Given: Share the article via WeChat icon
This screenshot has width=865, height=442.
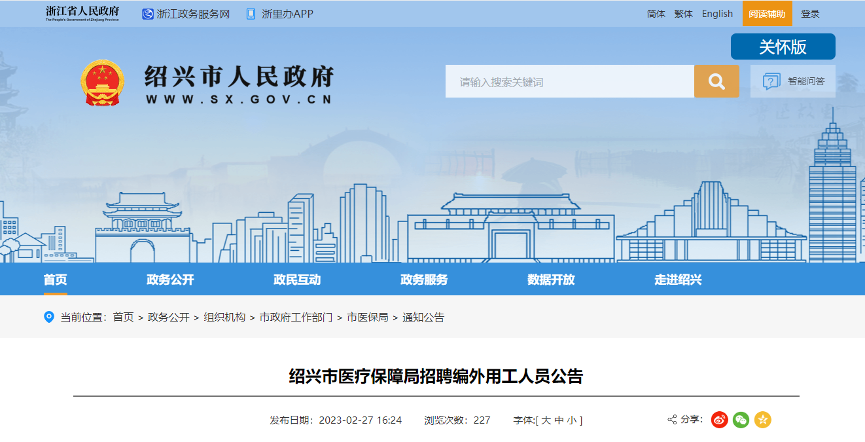Looking at the screenshot, I should (741, 420).
